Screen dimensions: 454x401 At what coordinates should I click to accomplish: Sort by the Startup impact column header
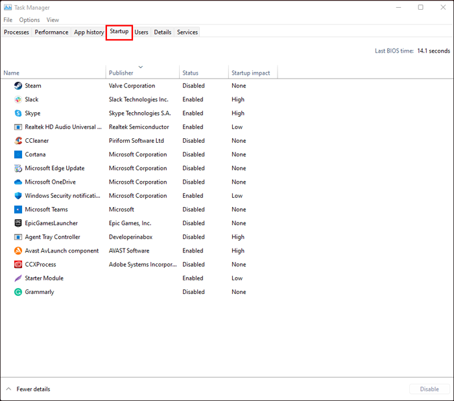coord(253,73)
